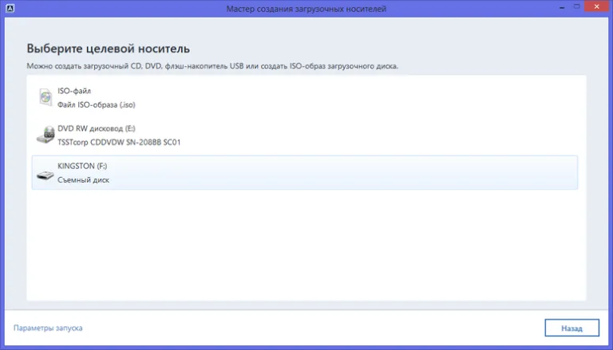Click the KINGSTON removable disk icon
The height and width of the screenshot is (350, 613).
click(x=45, y=175)
